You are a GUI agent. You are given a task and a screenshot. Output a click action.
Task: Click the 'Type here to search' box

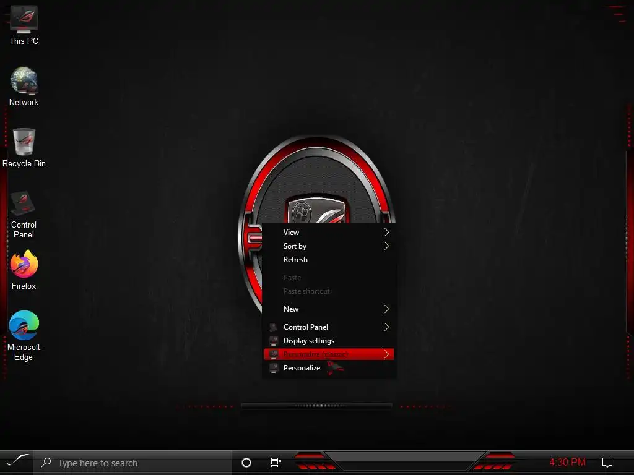tap(133, 463)
